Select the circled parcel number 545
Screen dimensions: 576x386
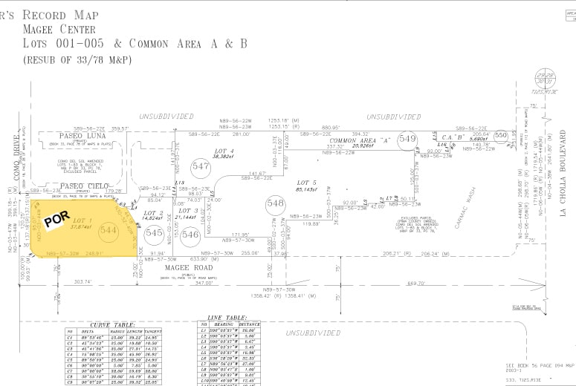tap(154, 233)
